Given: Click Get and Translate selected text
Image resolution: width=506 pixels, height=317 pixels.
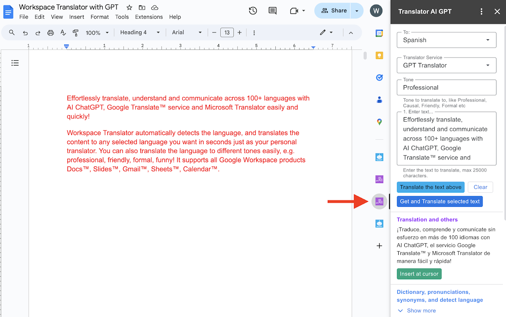Looking at the screenshot, I should [x=440, y=201].
